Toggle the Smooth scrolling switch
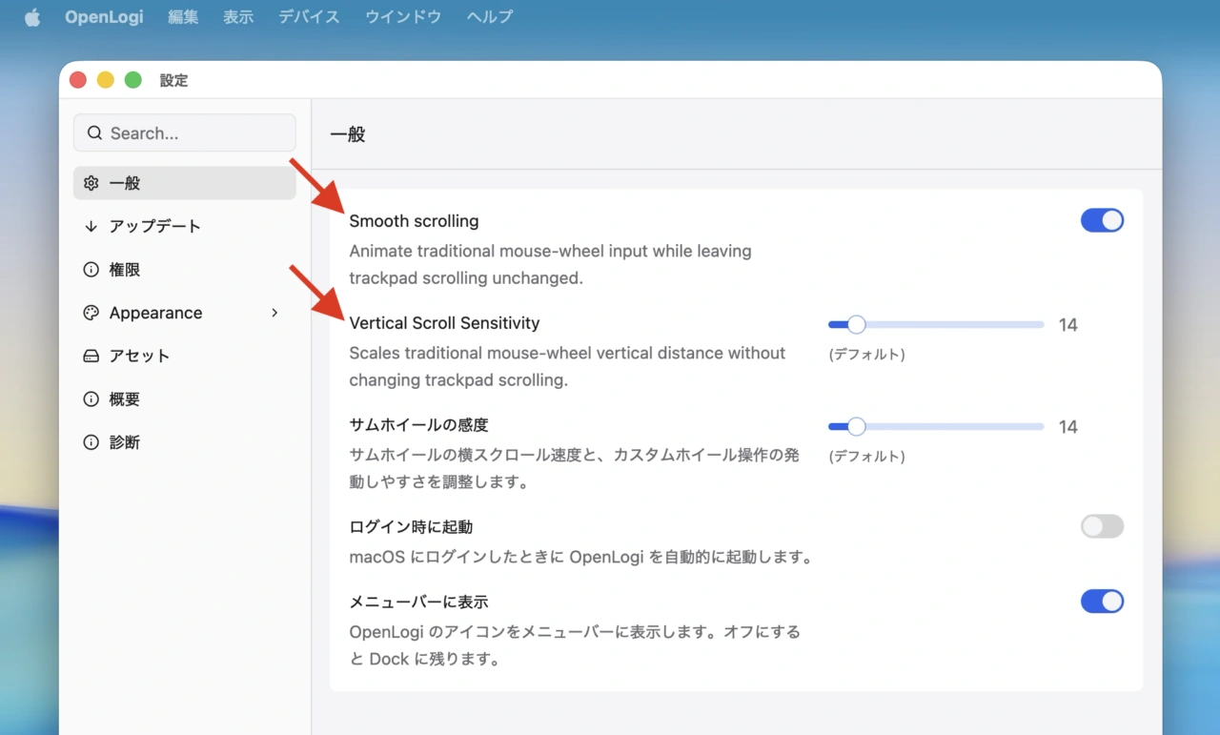Screen dimensions: 1220x735 (x=1102, y=221)
